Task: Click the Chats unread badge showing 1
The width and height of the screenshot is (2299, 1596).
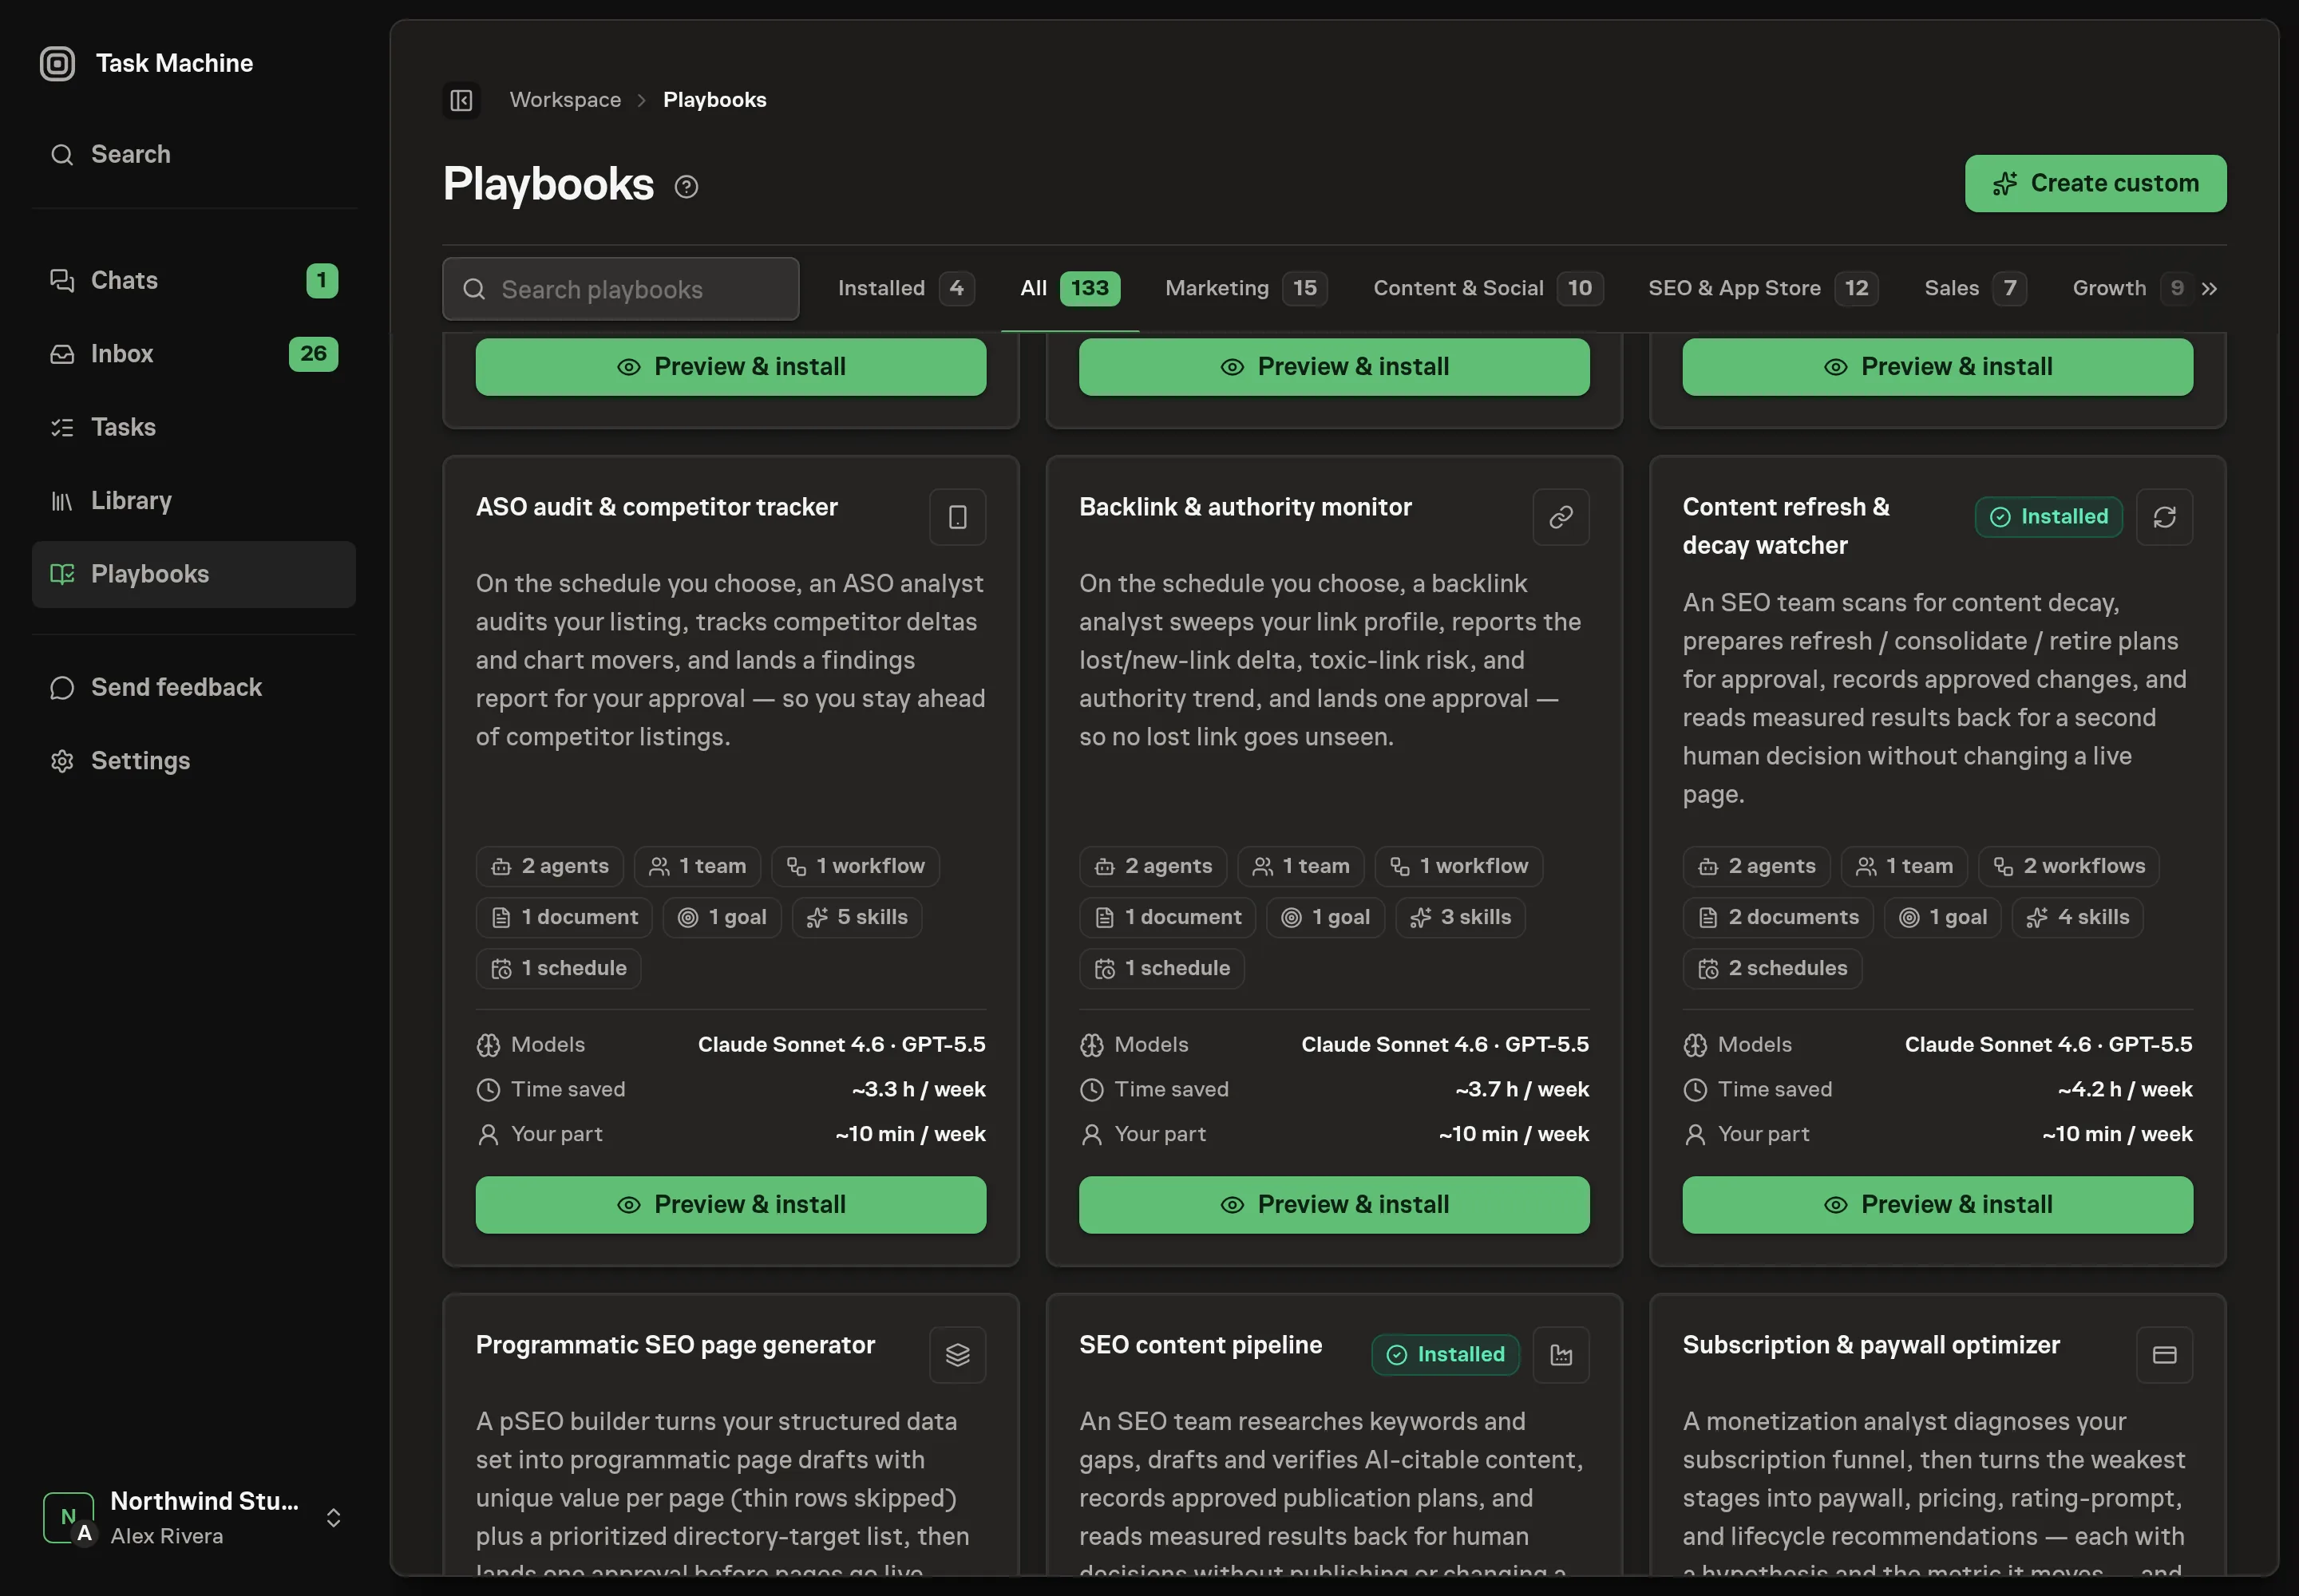Action: [x=321, y=280]
